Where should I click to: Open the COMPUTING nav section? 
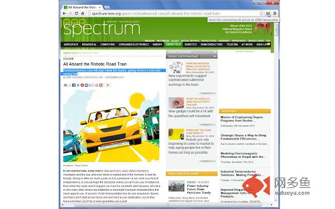pyautogui.click(x=107, y=44)
